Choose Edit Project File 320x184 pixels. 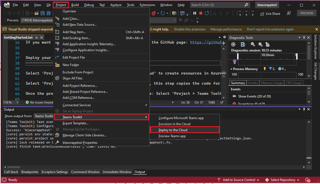101,58
